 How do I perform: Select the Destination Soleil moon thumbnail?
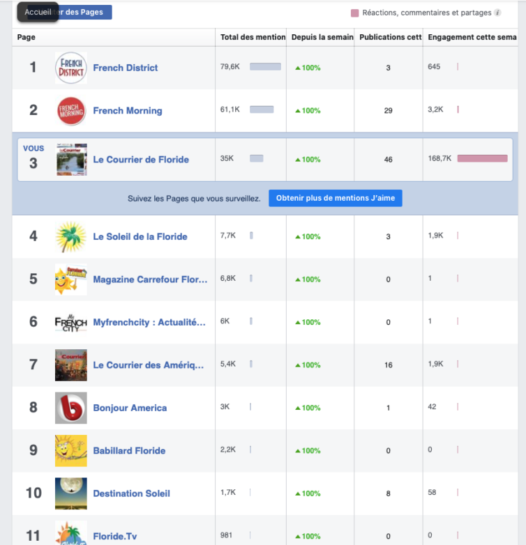70,493
